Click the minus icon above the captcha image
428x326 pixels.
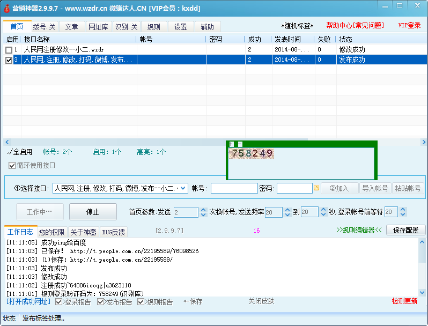[240, 144]
